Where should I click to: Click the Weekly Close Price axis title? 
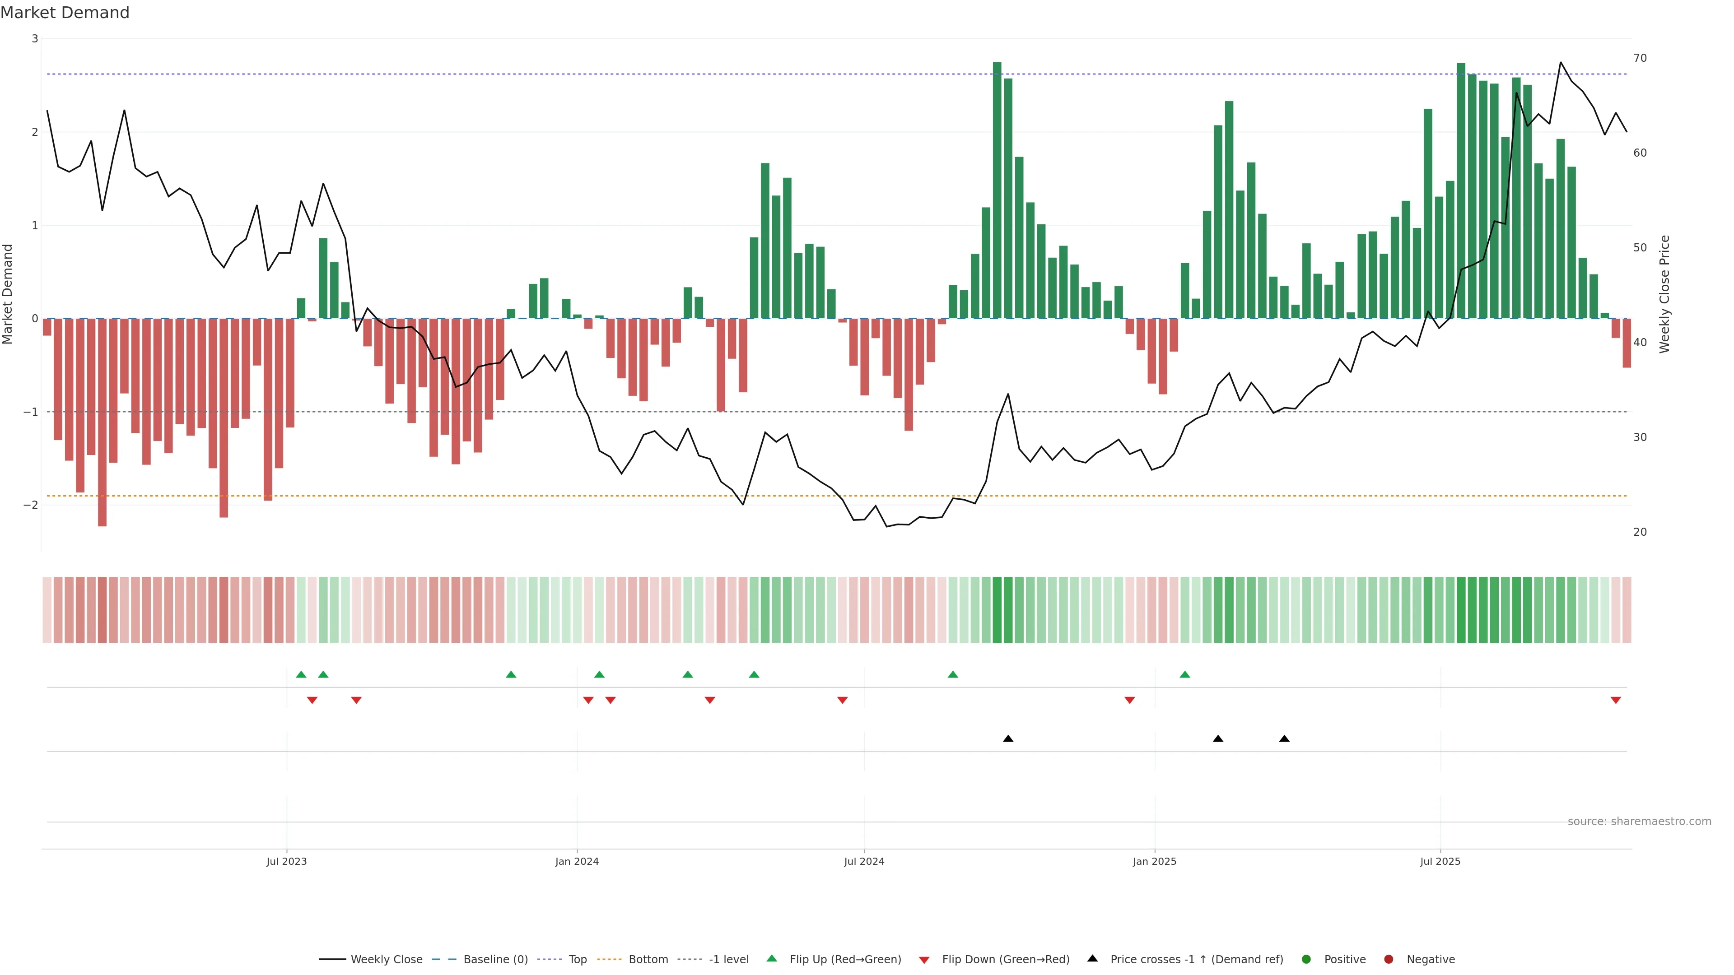1664,294
